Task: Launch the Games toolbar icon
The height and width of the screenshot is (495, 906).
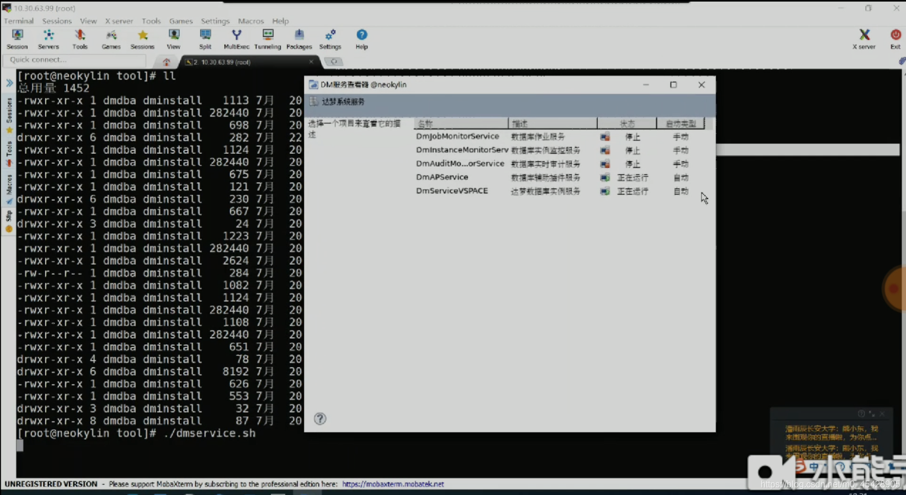Action: click(x=111, y=39)
